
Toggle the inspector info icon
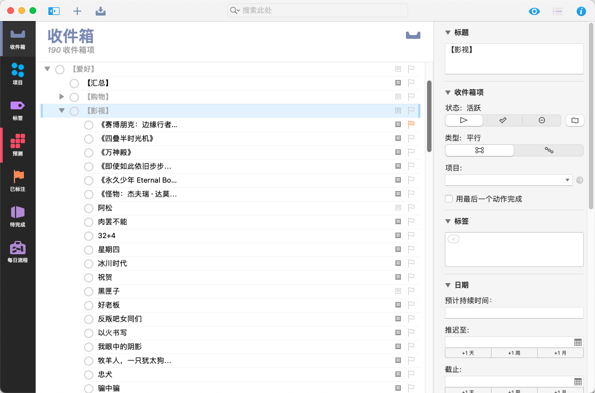(581, 11)
